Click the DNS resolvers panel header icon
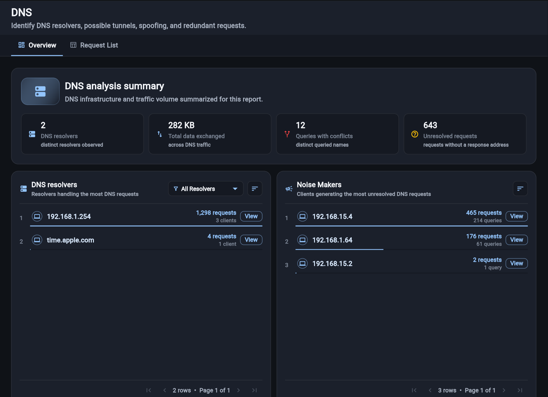The width and height of the screenshot is (548, 397). [24, 189]
